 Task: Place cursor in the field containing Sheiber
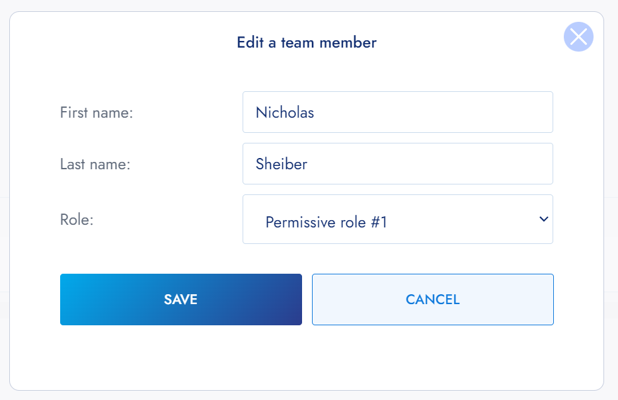click(x=397, y=164)
